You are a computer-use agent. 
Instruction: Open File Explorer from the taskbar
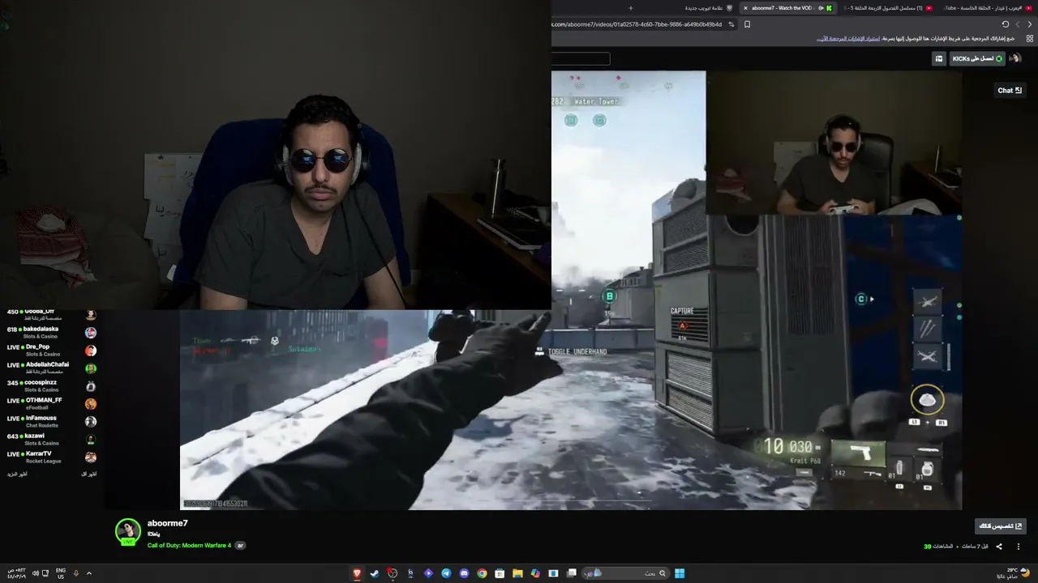[x=517, y=573]
